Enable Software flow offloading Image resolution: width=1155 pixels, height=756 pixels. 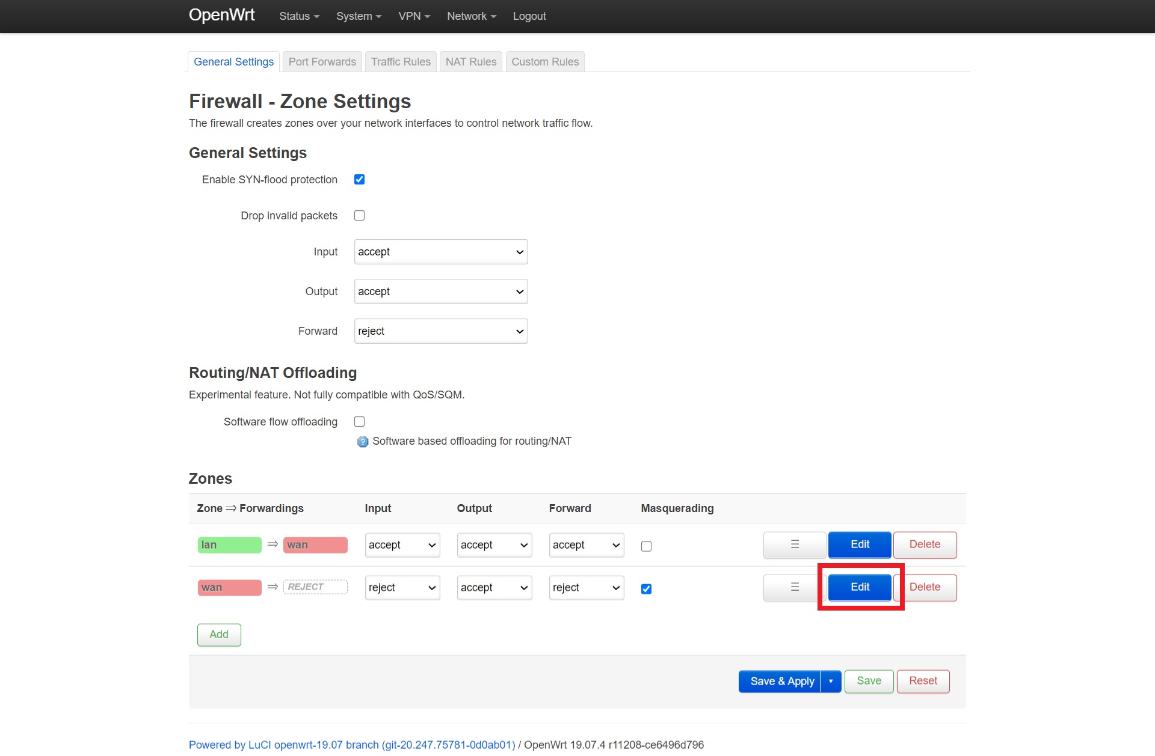point(359,421)
